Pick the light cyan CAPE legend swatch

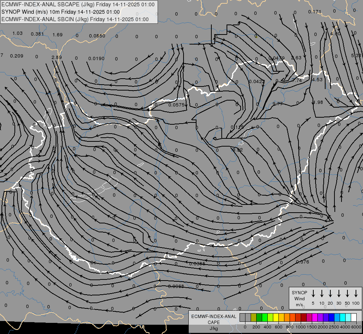(x=348, y=317)
